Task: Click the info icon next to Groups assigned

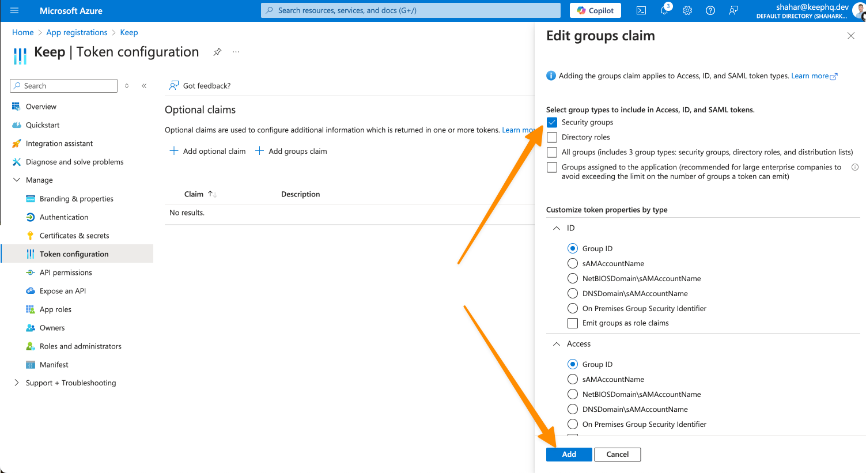Action: 855,167
